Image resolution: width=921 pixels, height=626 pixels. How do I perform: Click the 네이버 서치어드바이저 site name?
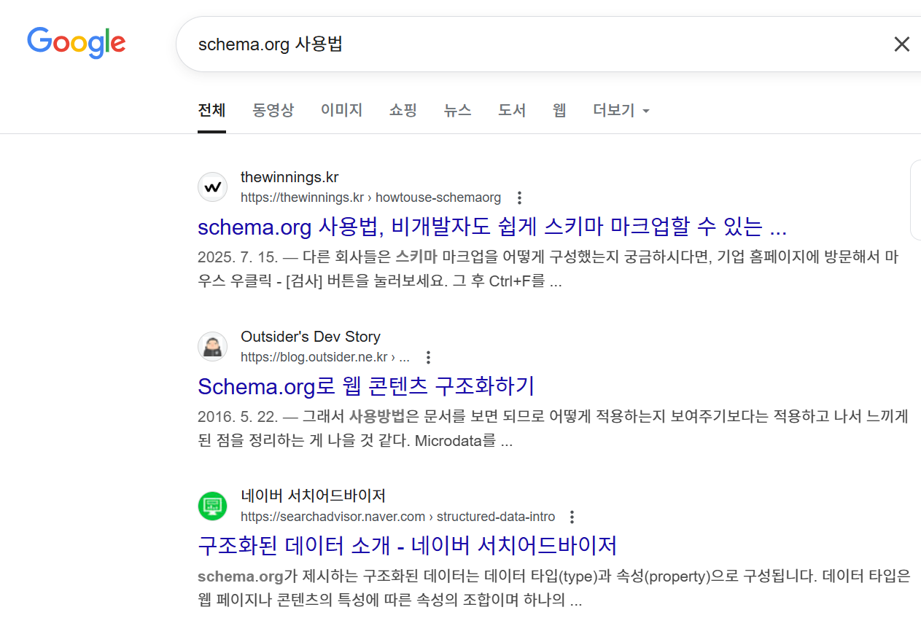tap(313, 496)
